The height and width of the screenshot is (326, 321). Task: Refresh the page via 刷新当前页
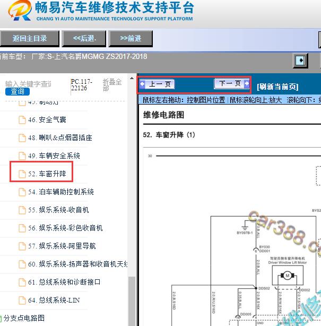[x=277, y=87]
